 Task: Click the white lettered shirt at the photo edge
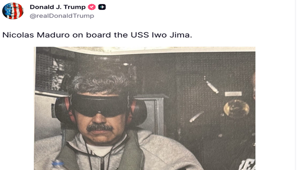click(247, 164)
